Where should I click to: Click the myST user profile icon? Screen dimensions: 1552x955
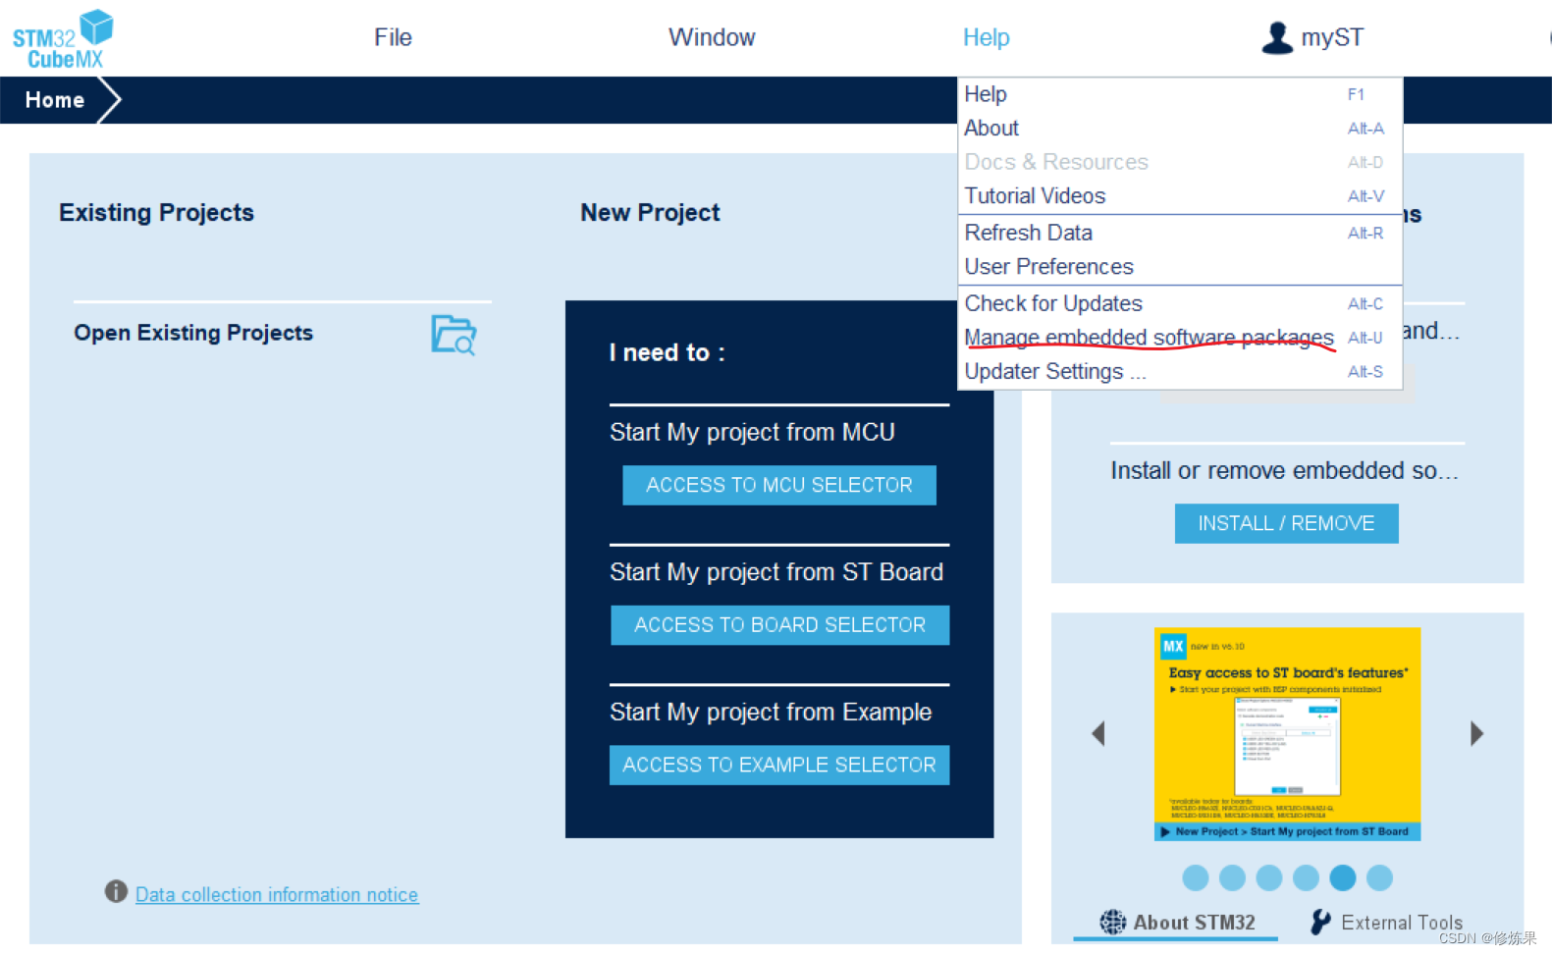tap(1277, 37)
